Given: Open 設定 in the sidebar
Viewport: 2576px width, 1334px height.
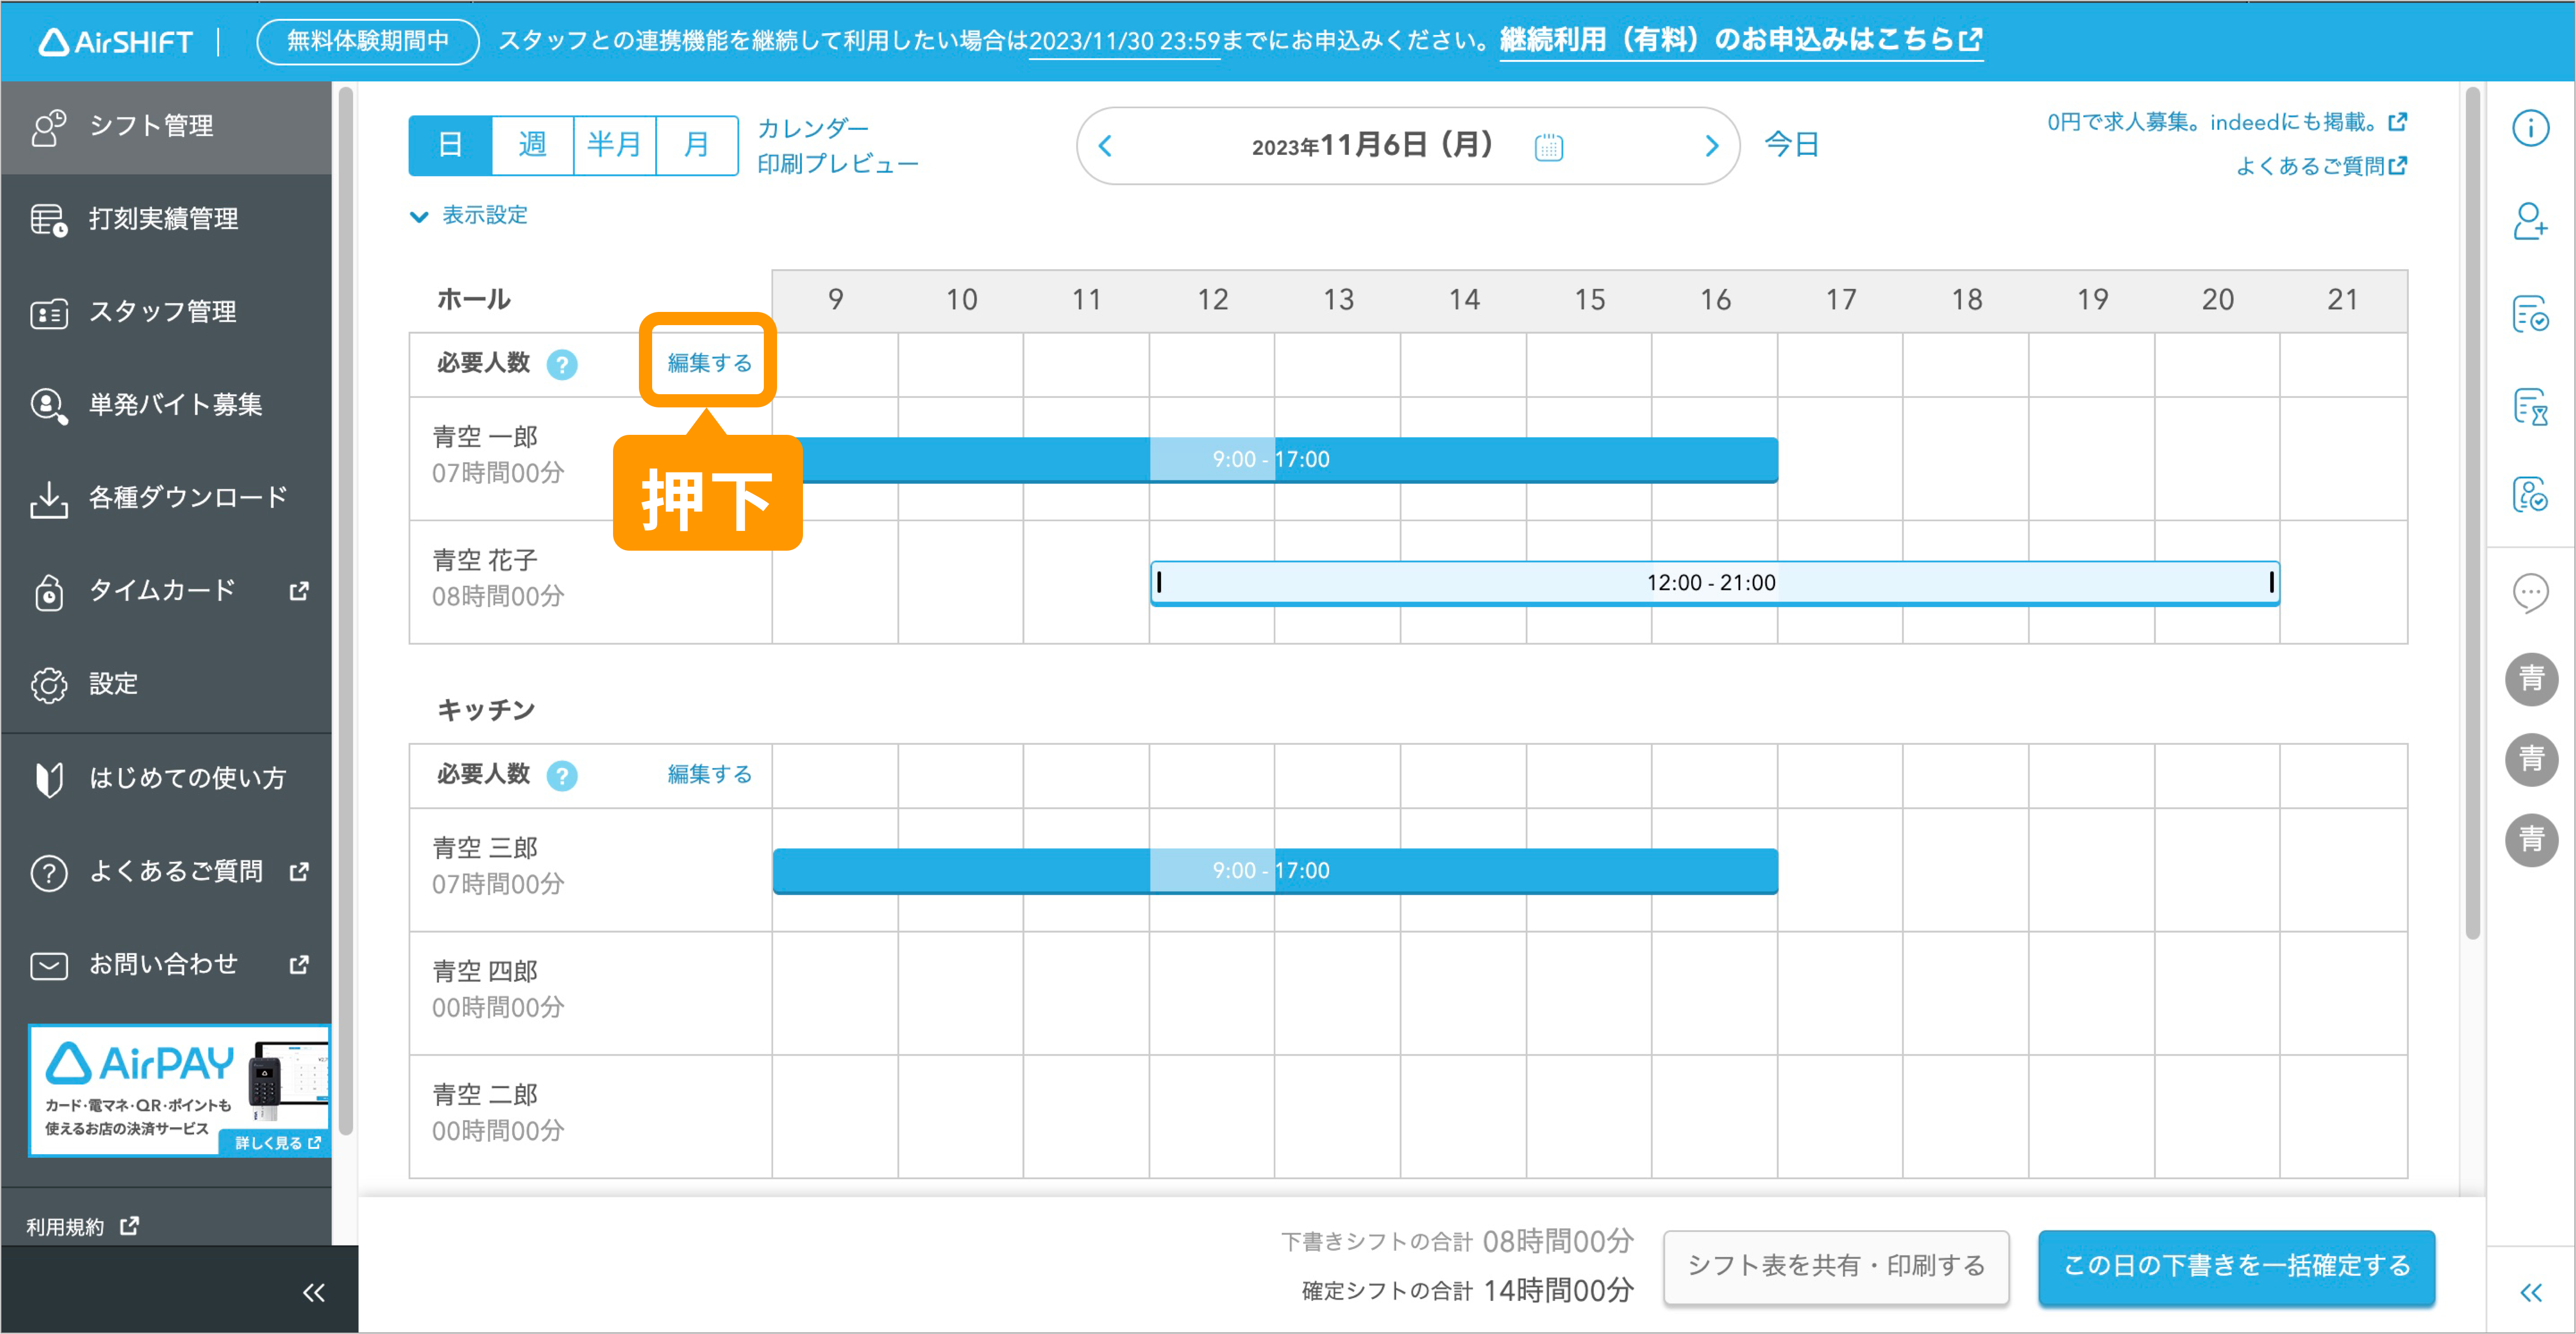Looking at the screenshot, I should 166,684.
